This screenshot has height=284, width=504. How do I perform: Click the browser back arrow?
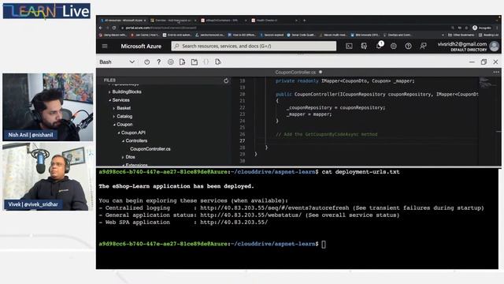tap(101, 28)
